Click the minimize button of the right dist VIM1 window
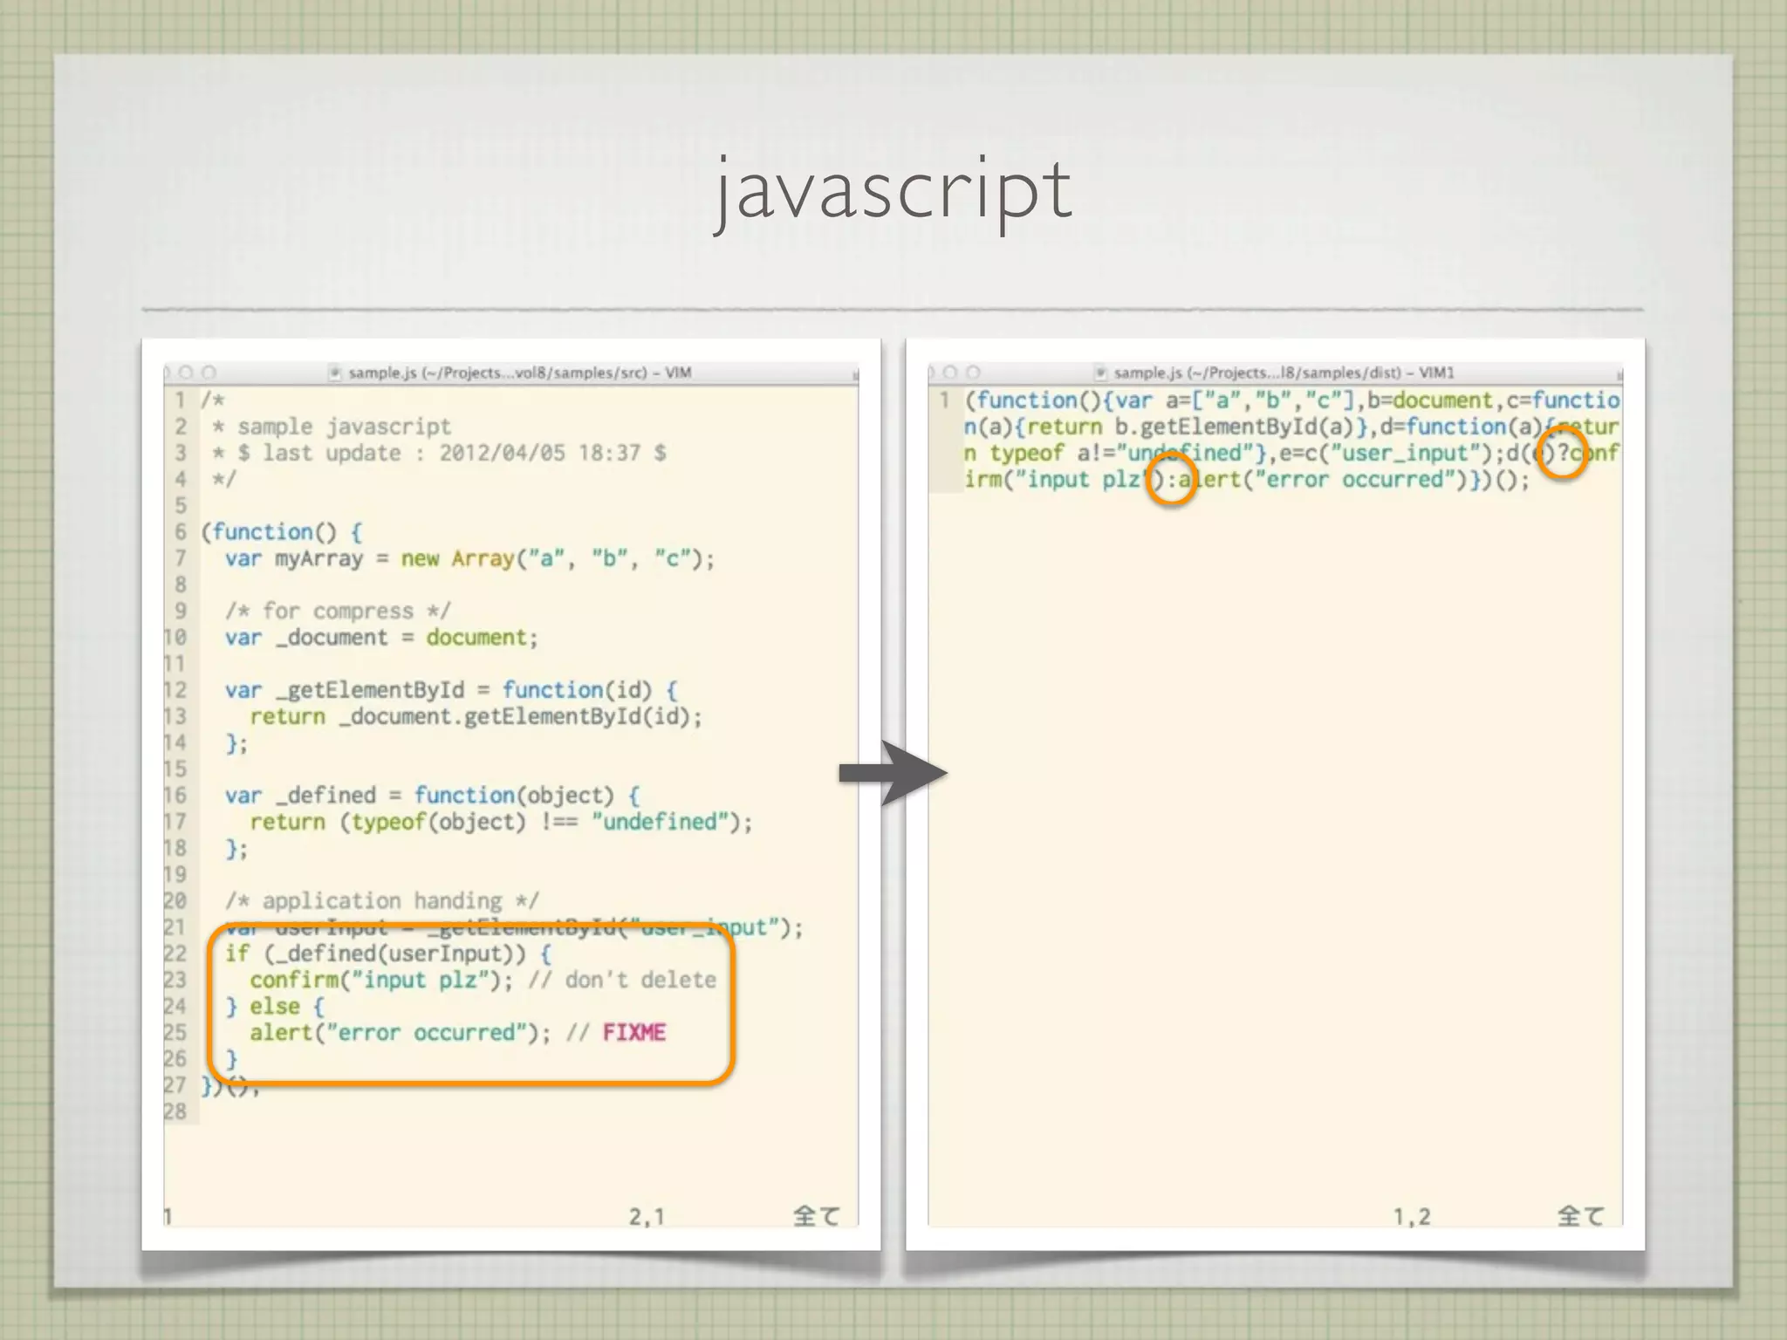The width and height of the screenshot is (1787, 1340). coord(950,373)
